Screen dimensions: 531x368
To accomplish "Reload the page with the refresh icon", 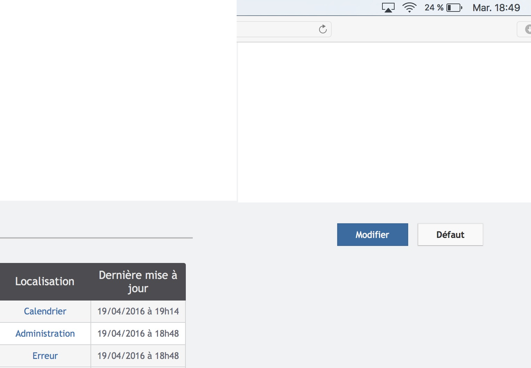I will point(323,29).
